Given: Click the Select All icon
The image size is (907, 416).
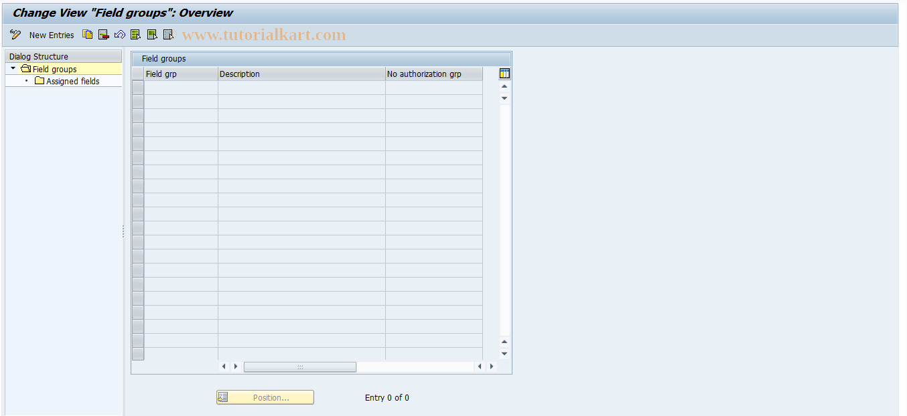Looking at the screenshot, I should (x=136, y=35).
